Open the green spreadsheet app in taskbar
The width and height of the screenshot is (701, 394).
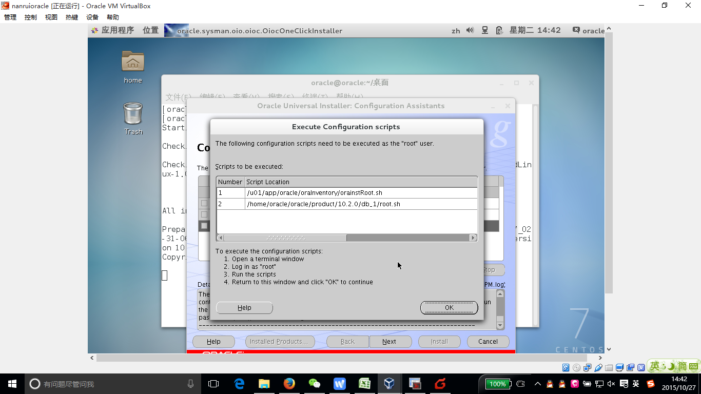364,384
